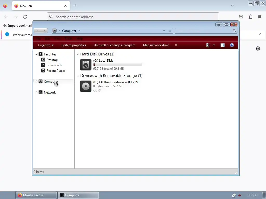
Task: Expand Network tree node arrow
Action: coord(36,93)
